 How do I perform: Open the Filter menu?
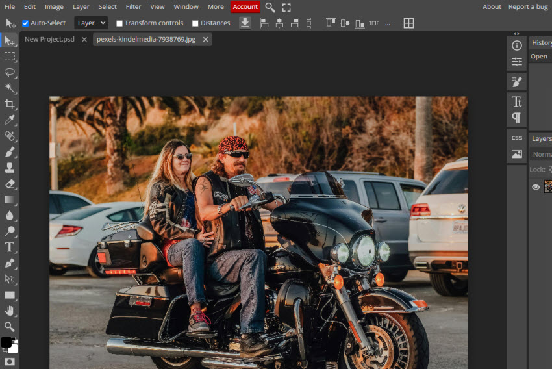[133, 6]
